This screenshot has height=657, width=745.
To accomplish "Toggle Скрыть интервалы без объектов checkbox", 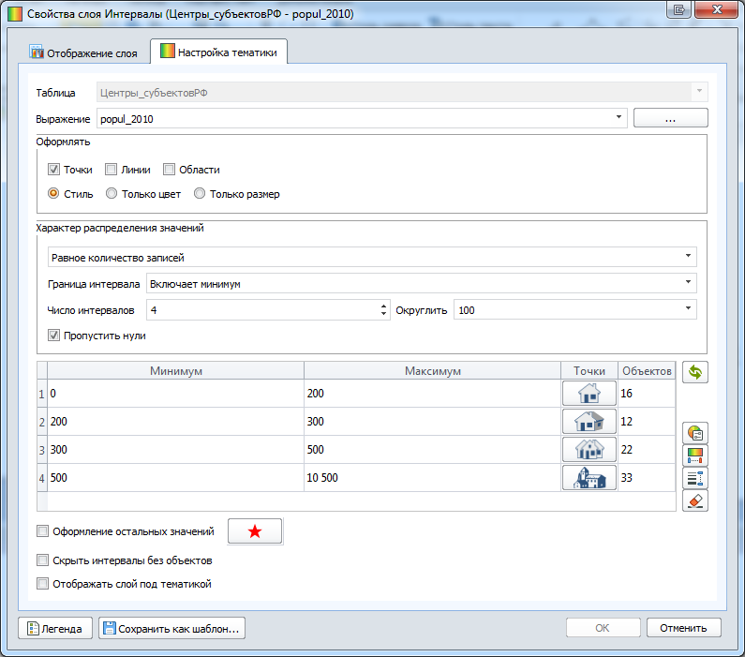I will click(x=42, y=560).
